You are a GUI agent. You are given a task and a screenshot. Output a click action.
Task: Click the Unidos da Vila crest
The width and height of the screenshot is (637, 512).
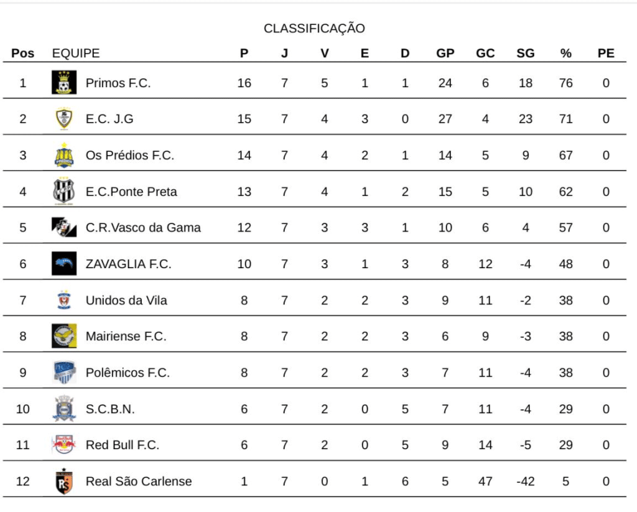(64, 300)
